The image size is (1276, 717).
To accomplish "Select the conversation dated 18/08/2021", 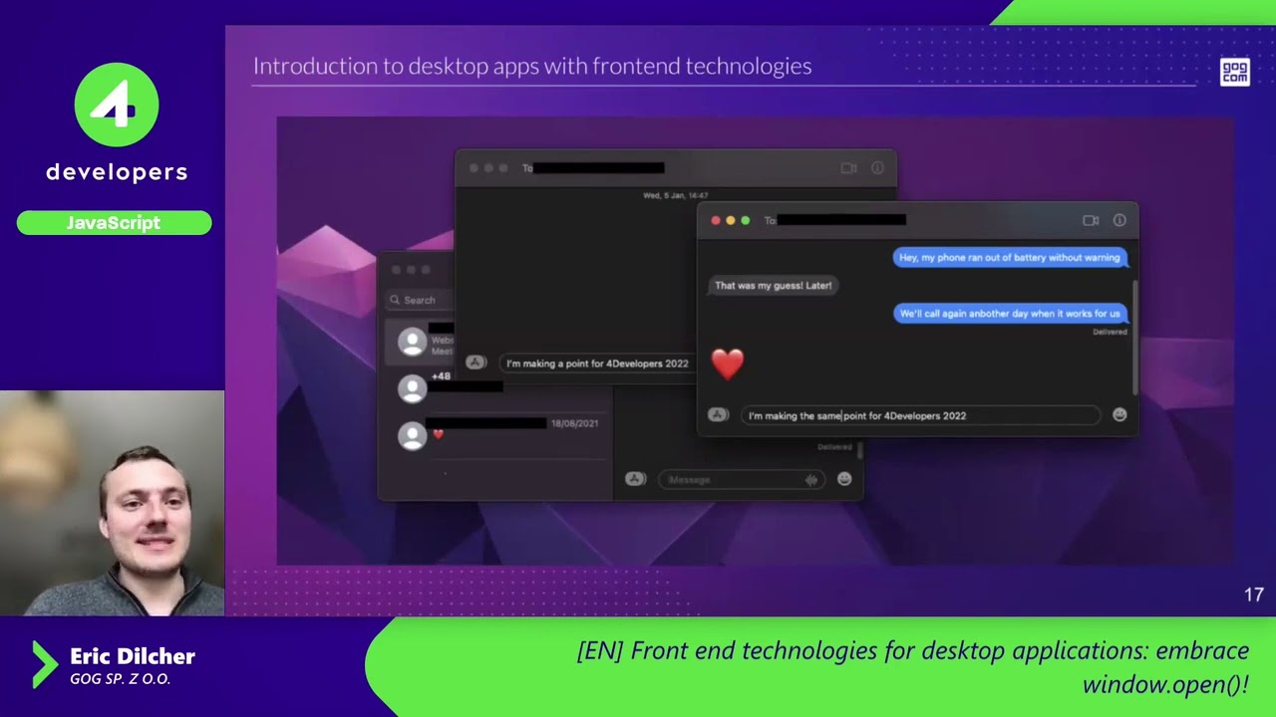I will tap(495, 435).
